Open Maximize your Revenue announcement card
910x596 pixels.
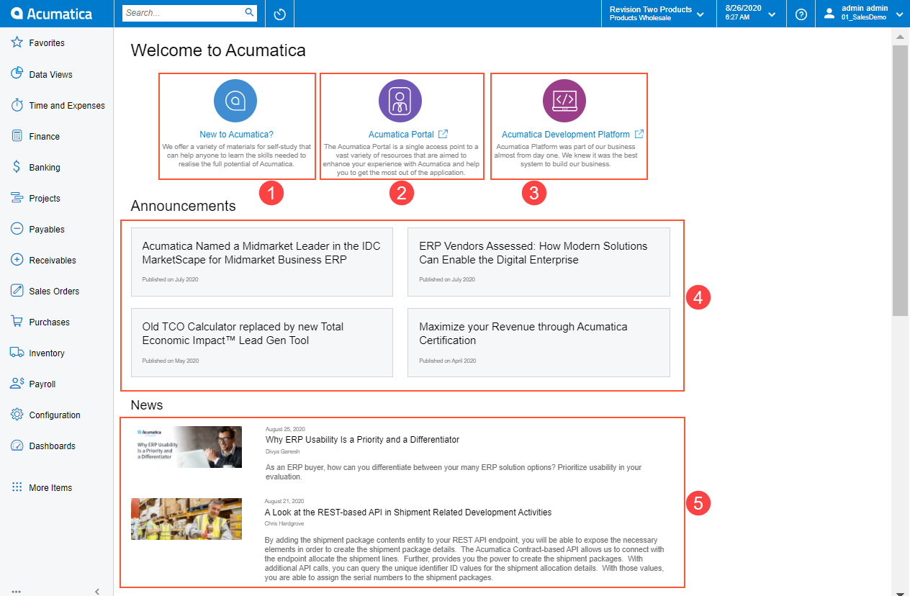click(x=539, y=343)
